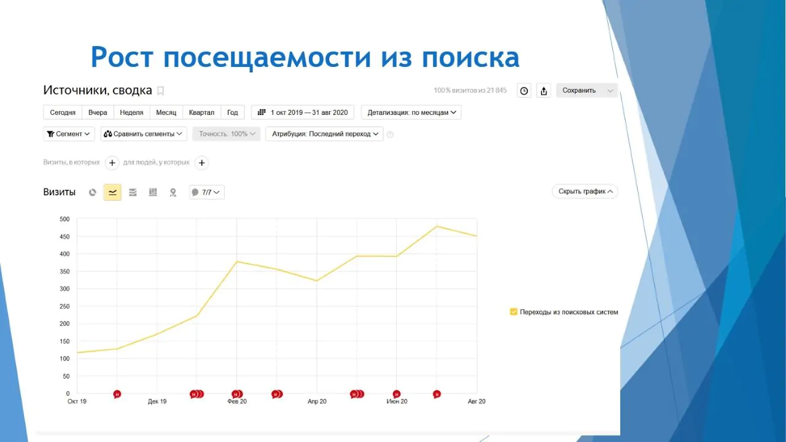The width and height of the screenshot is (786, 442).
Task: Expand the 7/7 annotations dropdown
Action: click(x=207, y=192)
